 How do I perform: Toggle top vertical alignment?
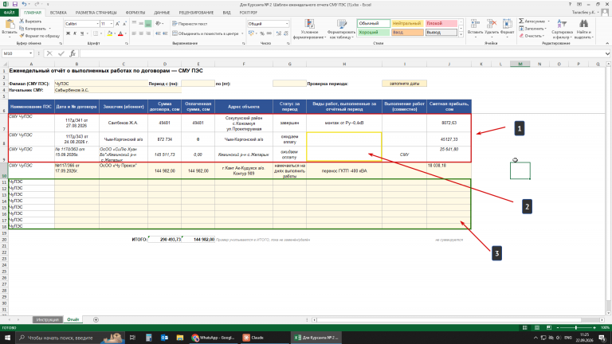point(134,24)
